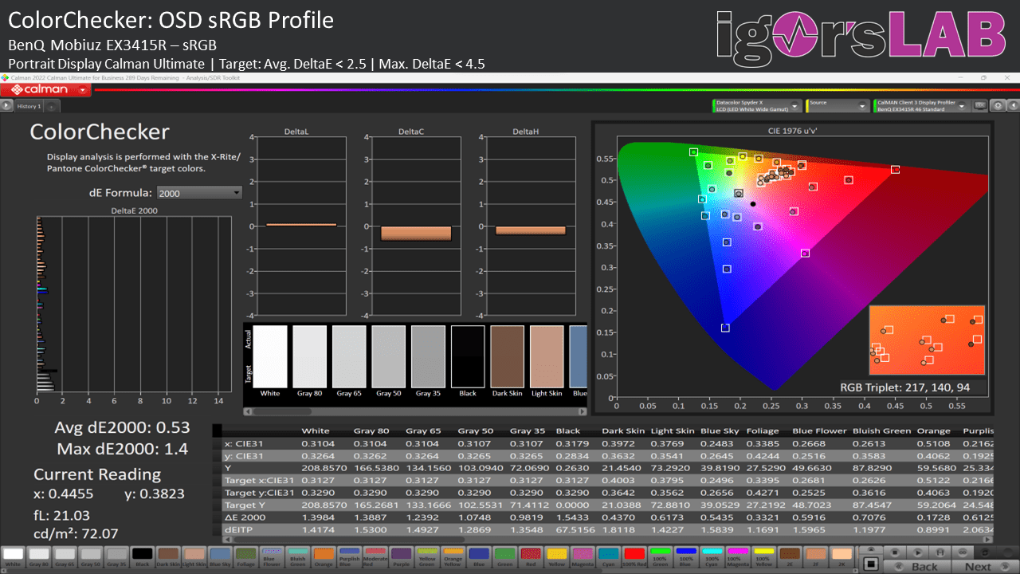Select the Blue Sky swatch in bottom strip

click(x=220, y=556)
